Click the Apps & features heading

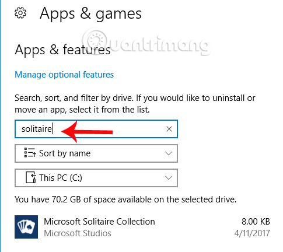pos(62,50)
